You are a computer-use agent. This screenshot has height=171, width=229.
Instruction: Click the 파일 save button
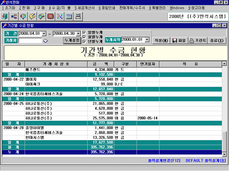pyautogui.click(x=179, y=40)
